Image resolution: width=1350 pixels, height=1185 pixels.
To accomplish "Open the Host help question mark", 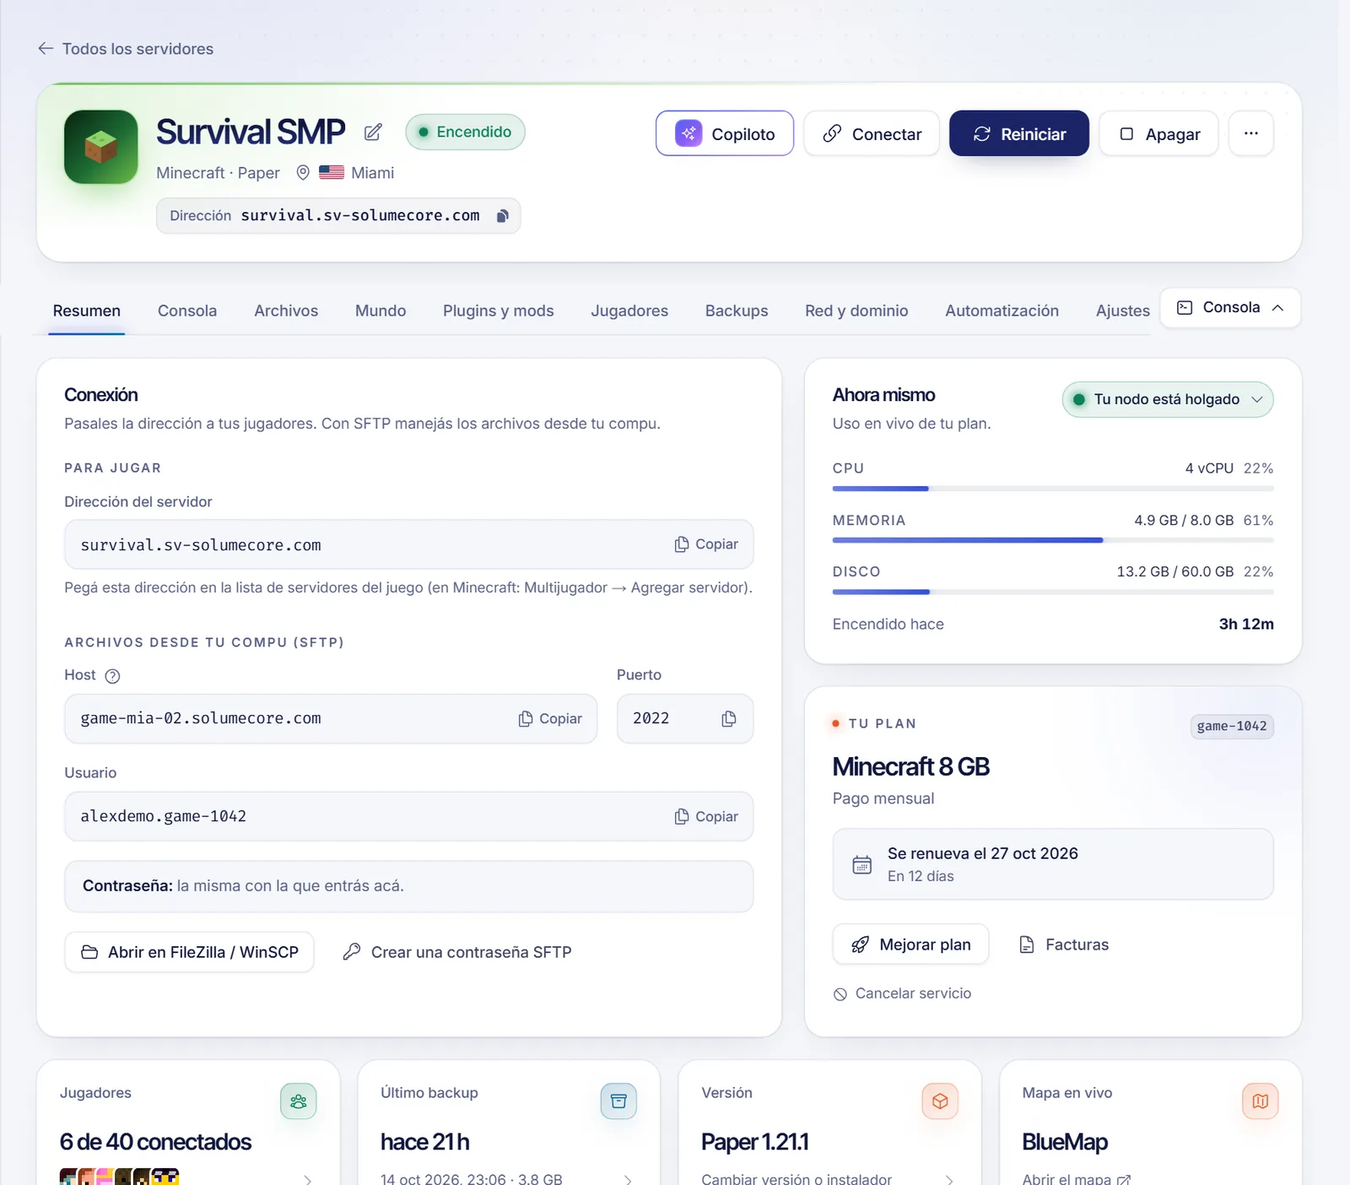I will [x=112, y=676].
